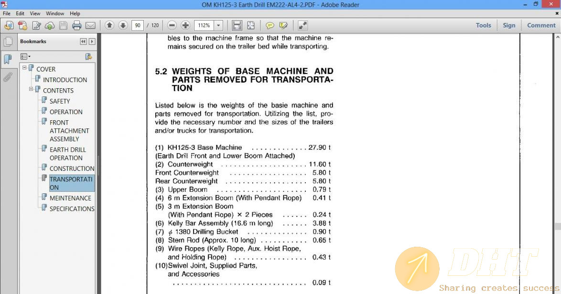The height and width of the screenshot is (294, 561).
Task: Toggle fit-width scrolling view mode
Action: pyautogui.click(x=237, y=25)
